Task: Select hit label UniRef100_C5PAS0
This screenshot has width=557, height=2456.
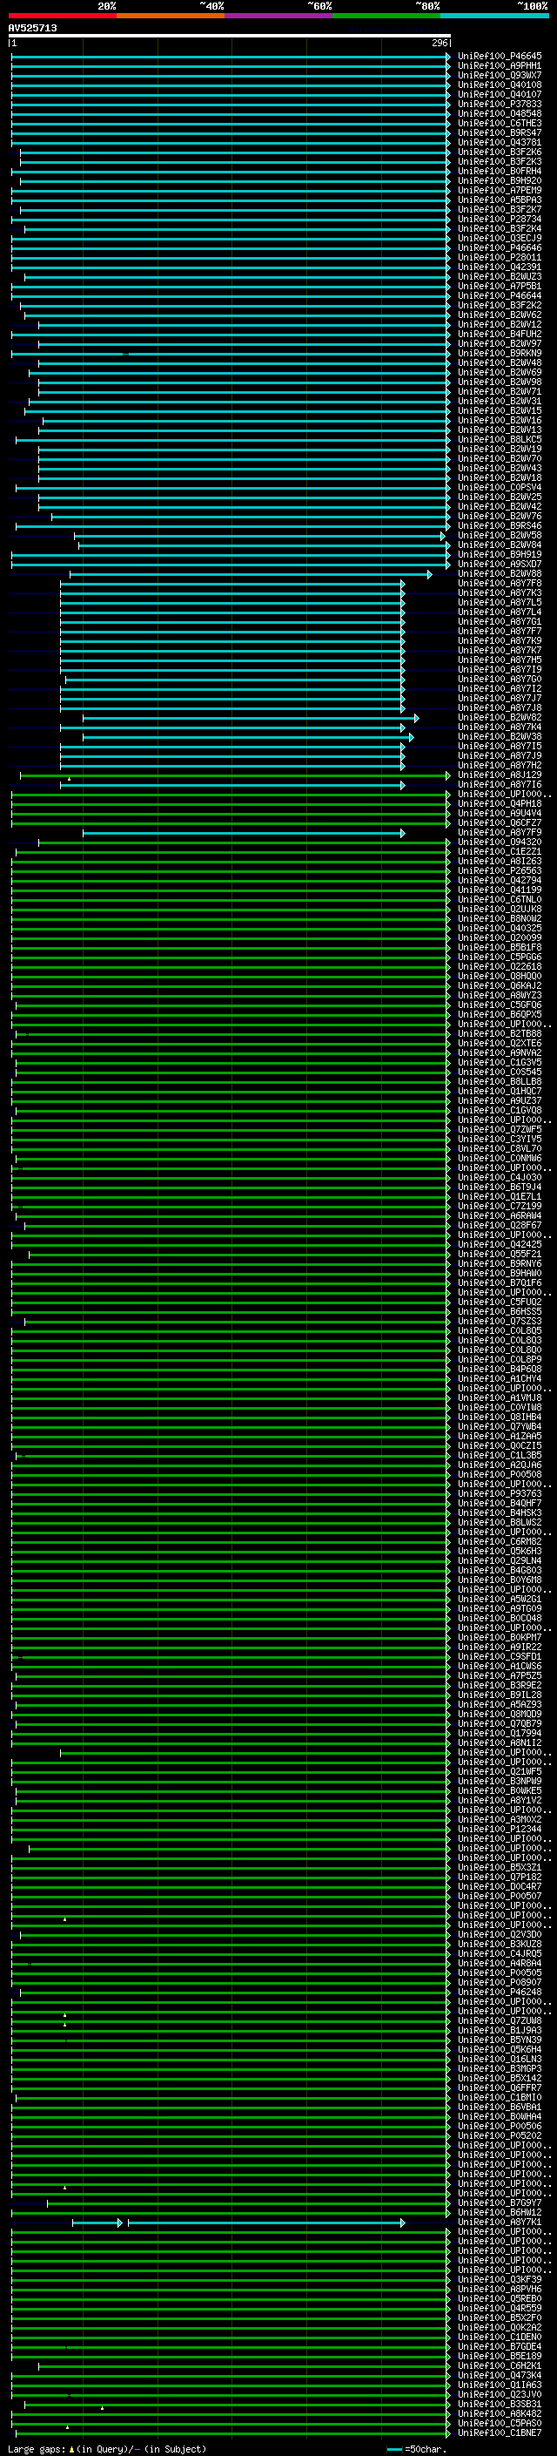Action: pos(500,2423)
